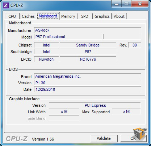Click the BIOS date 12/29/2010 field
The width and height of the screenshot is (151, 146).
click(x=88, y=89)
